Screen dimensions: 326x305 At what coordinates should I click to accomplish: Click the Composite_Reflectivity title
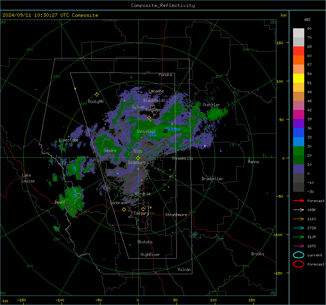point(163,5)
